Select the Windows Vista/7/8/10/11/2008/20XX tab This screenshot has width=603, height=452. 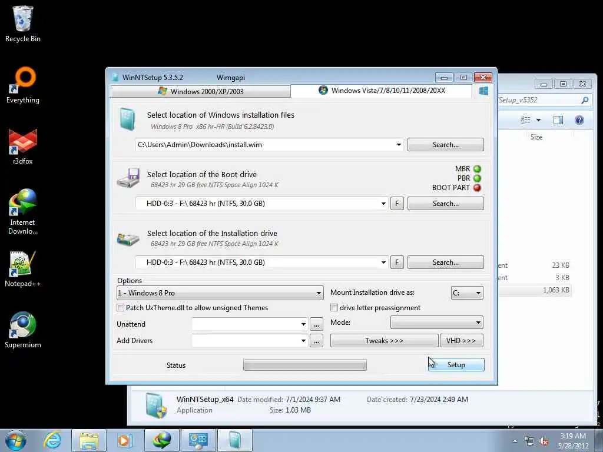[382, 91]
